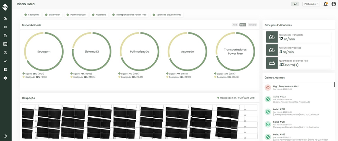Open the maintenance tools icon in sidebar
This screenshot has height=141, width=338.
click(5, 53)
